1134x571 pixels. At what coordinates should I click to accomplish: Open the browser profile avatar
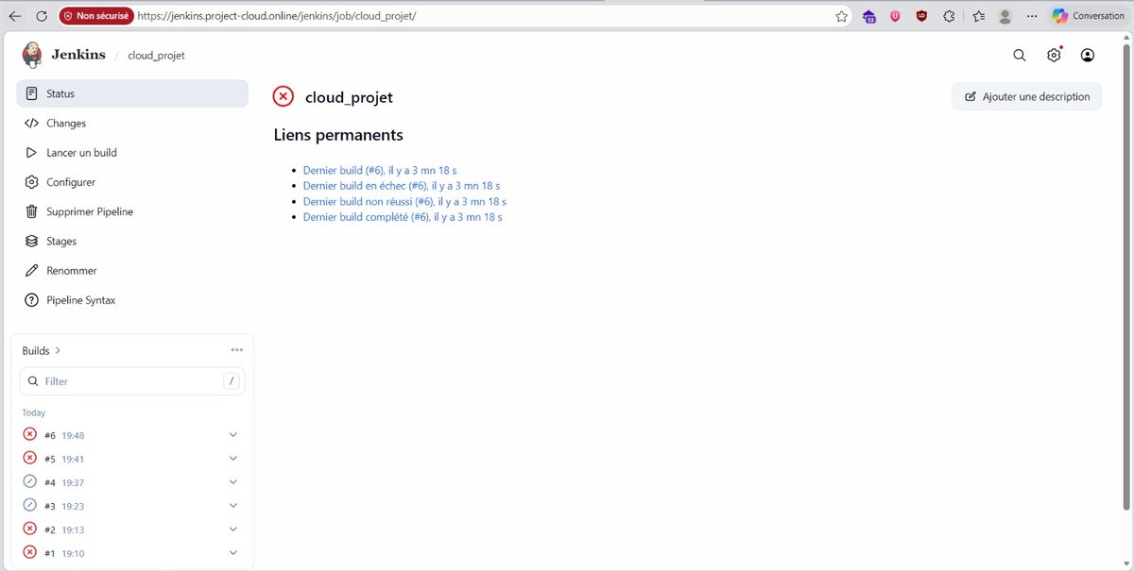coord(1005,16)
